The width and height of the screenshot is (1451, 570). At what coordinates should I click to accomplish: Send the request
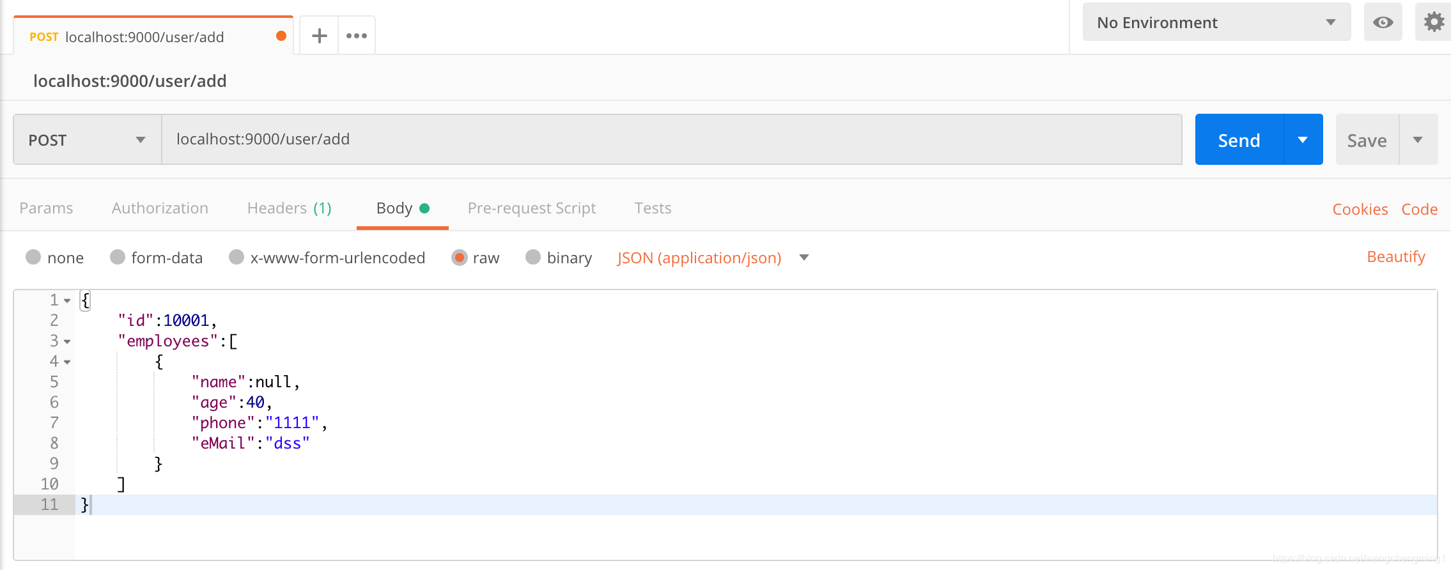1239,140
